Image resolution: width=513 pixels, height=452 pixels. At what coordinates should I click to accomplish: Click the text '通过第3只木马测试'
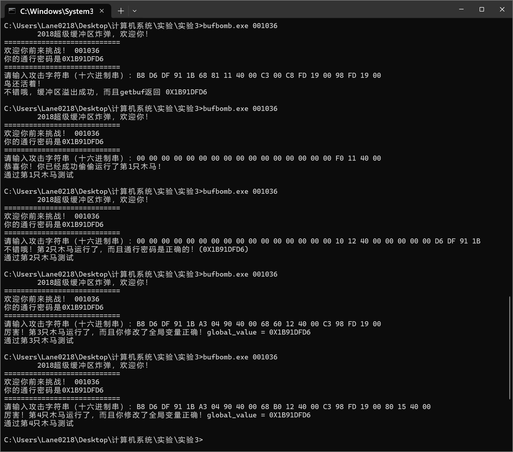point(39,340)
